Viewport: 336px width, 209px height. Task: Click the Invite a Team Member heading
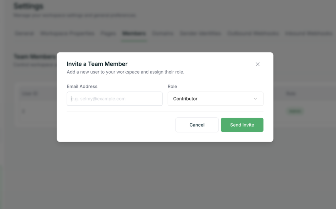pyautogui.click(x=97, y=64)
